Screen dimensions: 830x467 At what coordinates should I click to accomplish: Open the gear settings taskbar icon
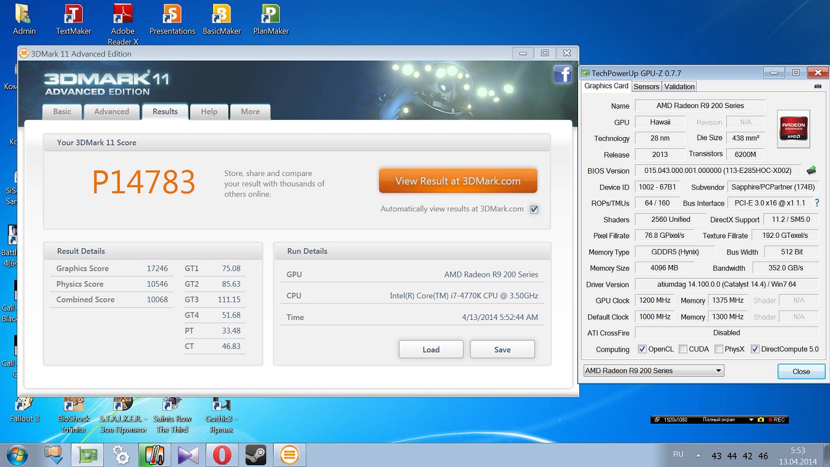click(121, 456)
